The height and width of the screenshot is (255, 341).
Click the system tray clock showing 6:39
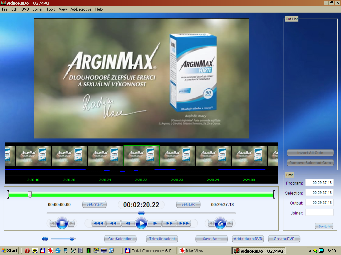(x=332, y=251)
